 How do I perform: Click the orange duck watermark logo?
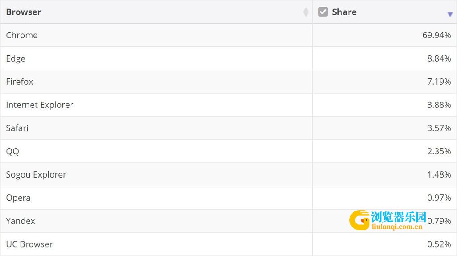pos(359,220)
